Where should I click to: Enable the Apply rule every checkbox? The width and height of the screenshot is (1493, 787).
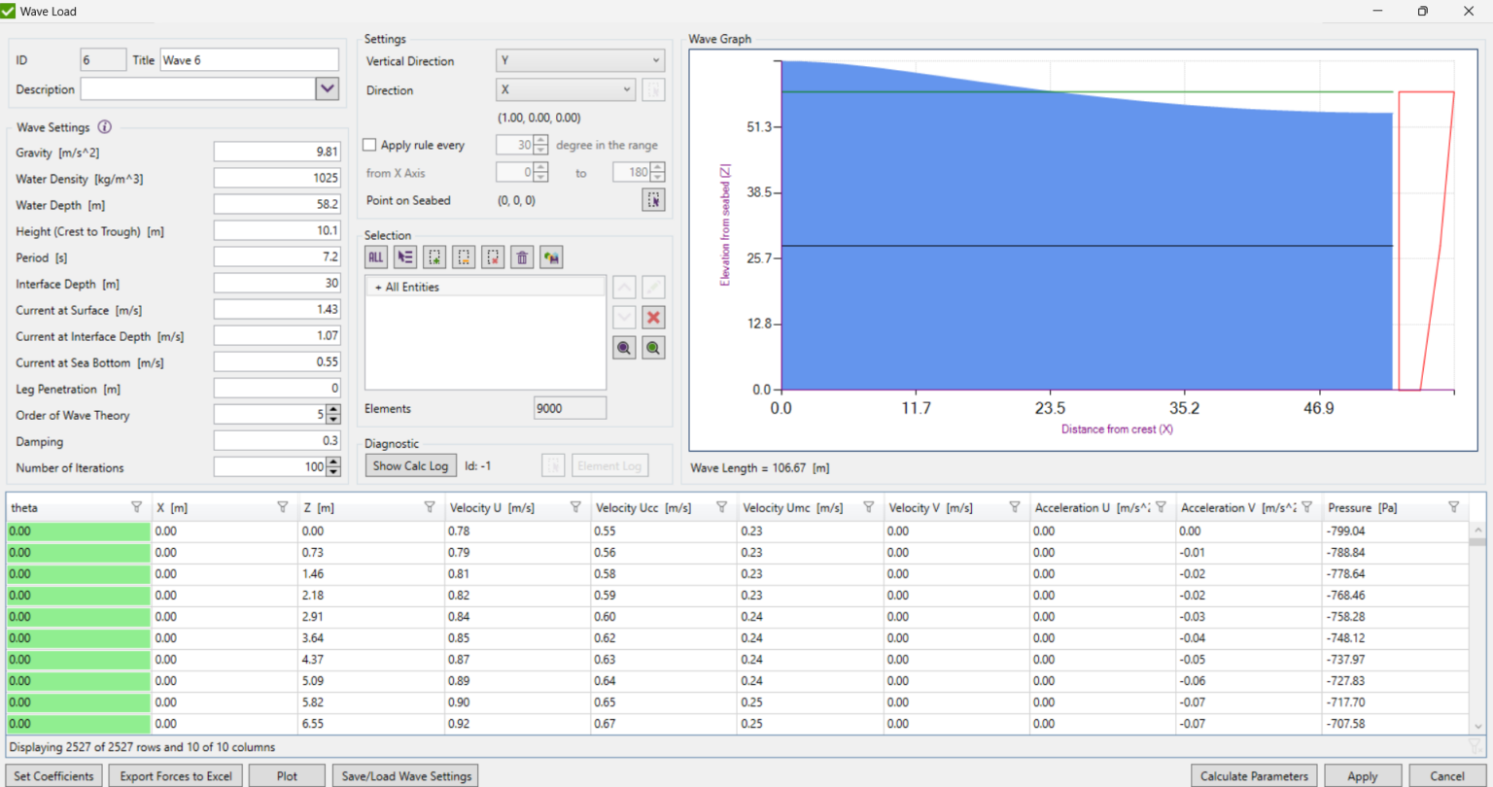coord(369,144)
